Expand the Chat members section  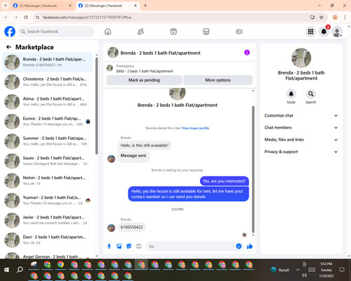point(301,128)
